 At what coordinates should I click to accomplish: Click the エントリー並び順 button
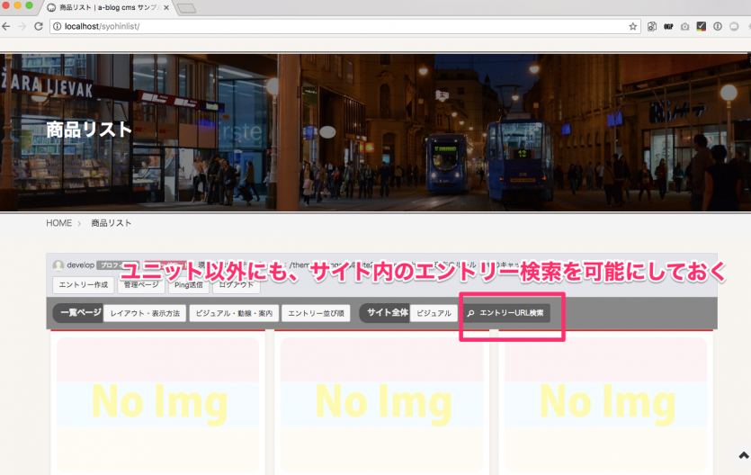316,313
